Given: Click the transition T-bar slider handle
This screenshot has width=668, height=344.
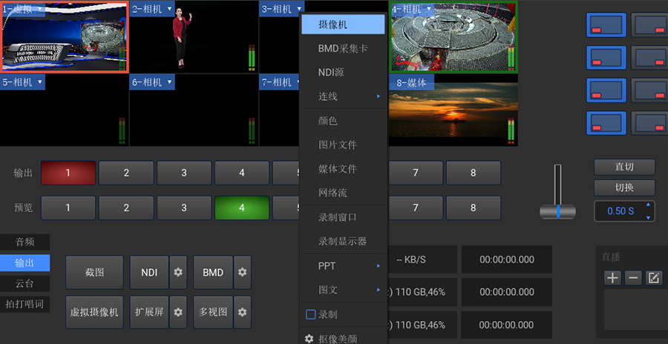Looking at the screenshot, I should point(558,212).
